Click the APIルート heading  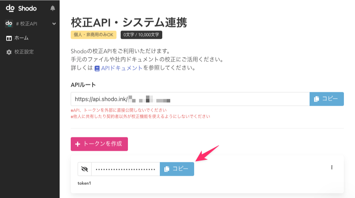pyautogui.click(x=83, y=85)
